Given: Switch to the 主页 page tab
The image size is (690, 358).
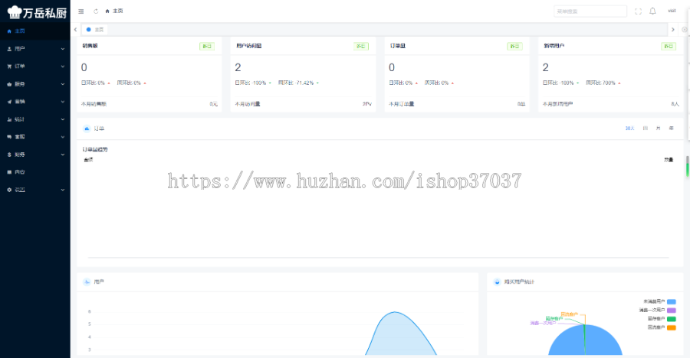Looking at the screenshot, I should pyautogui.click(x=94, y=29).
